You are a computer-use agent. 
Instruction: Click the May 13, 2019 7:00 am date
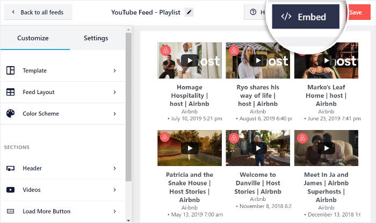(197, 214)
